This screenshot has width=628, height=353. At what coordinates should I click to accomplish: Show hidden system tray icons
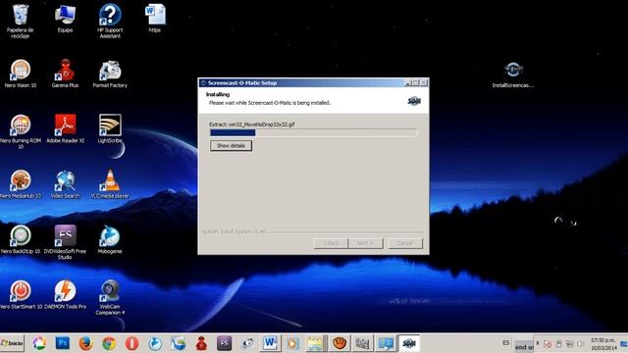[x=538, y=343]
